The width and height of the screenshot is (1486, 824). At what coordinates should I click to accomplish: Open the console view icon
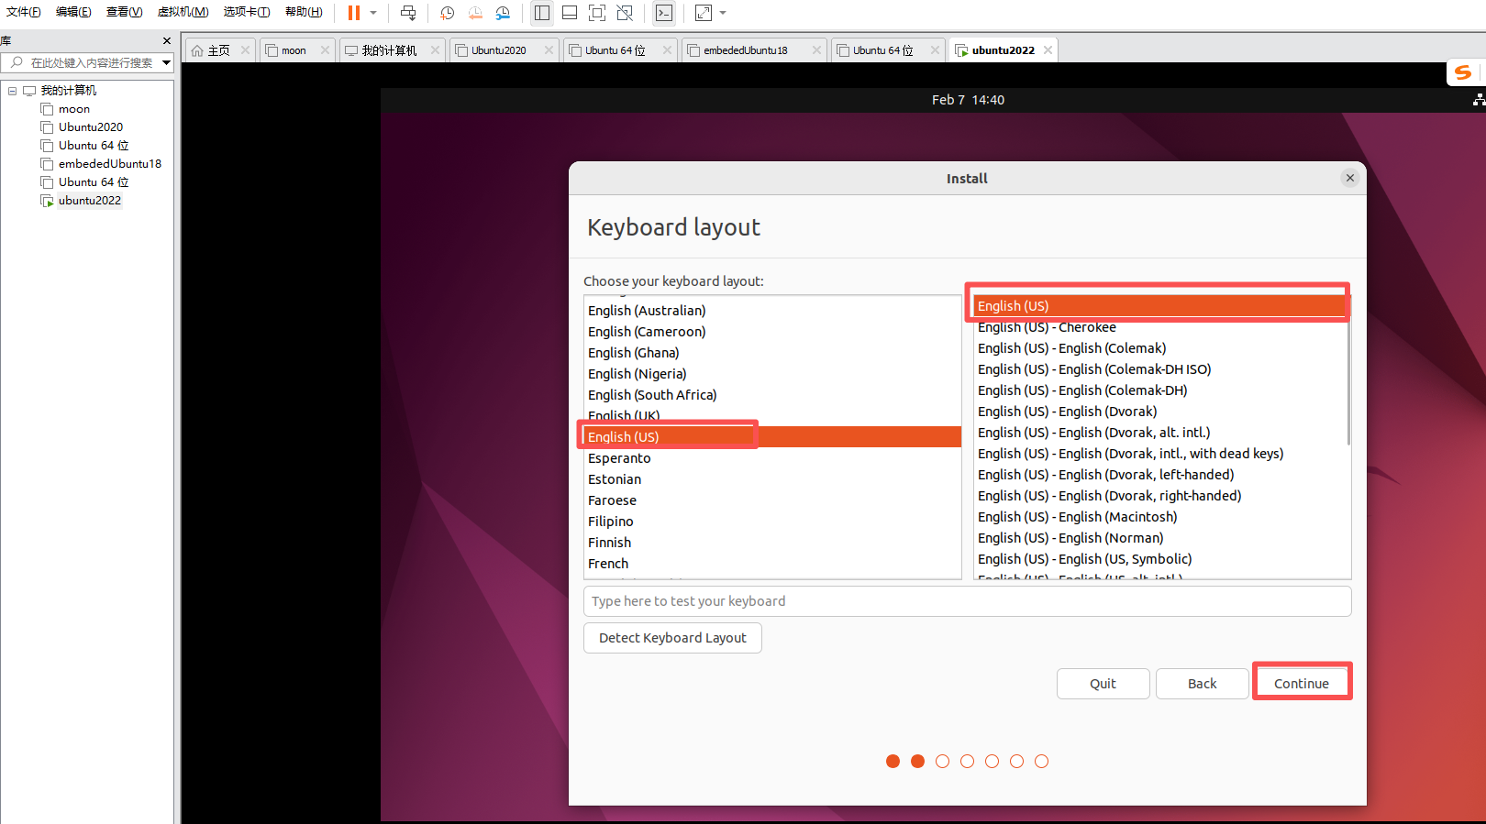tap(664, 13)
